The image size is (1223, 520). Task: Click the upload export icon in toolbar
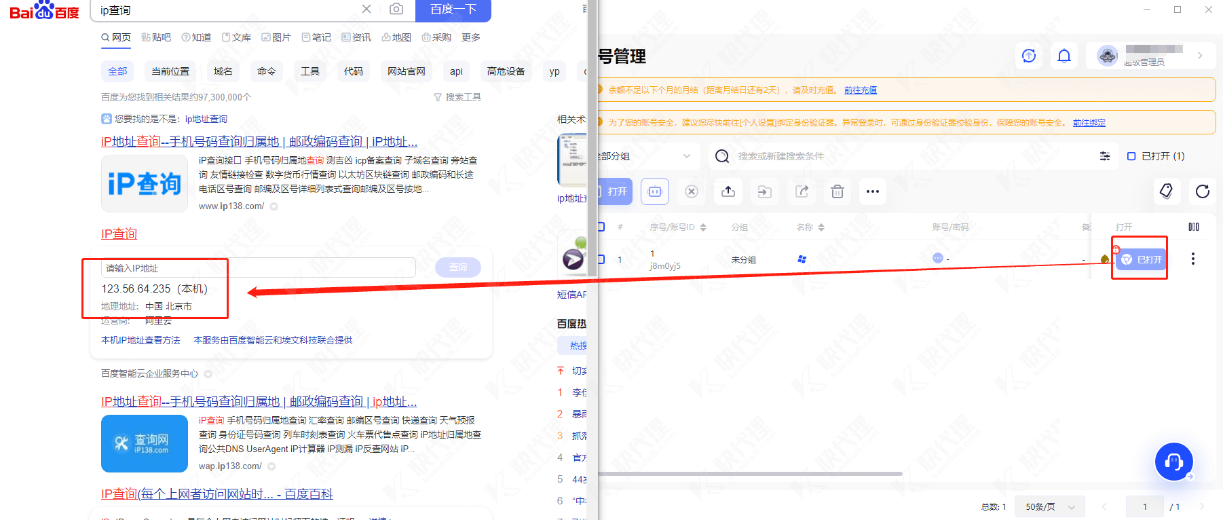tap(728, 191)
